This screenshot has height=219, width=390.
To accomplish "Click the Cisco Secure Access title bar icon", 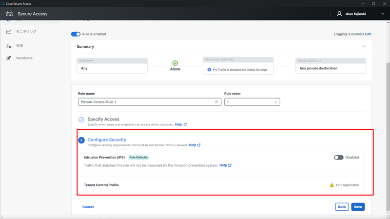I will point(3,3).
